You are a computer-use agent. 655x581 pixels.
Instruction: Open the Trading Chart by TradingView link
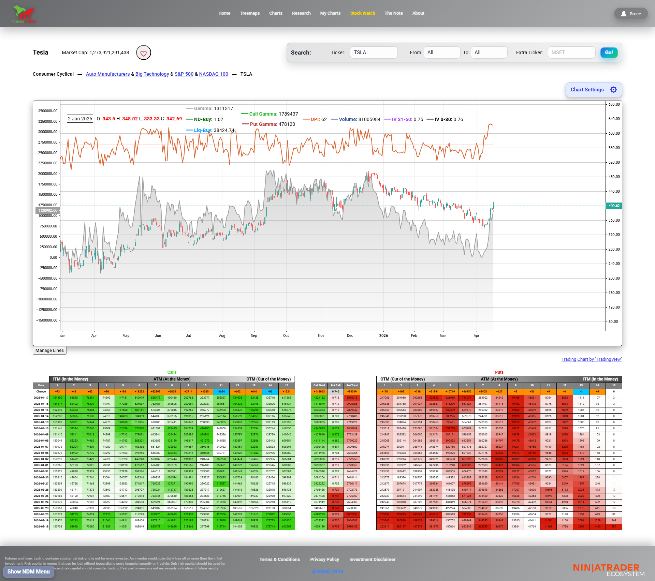point(592,359)
